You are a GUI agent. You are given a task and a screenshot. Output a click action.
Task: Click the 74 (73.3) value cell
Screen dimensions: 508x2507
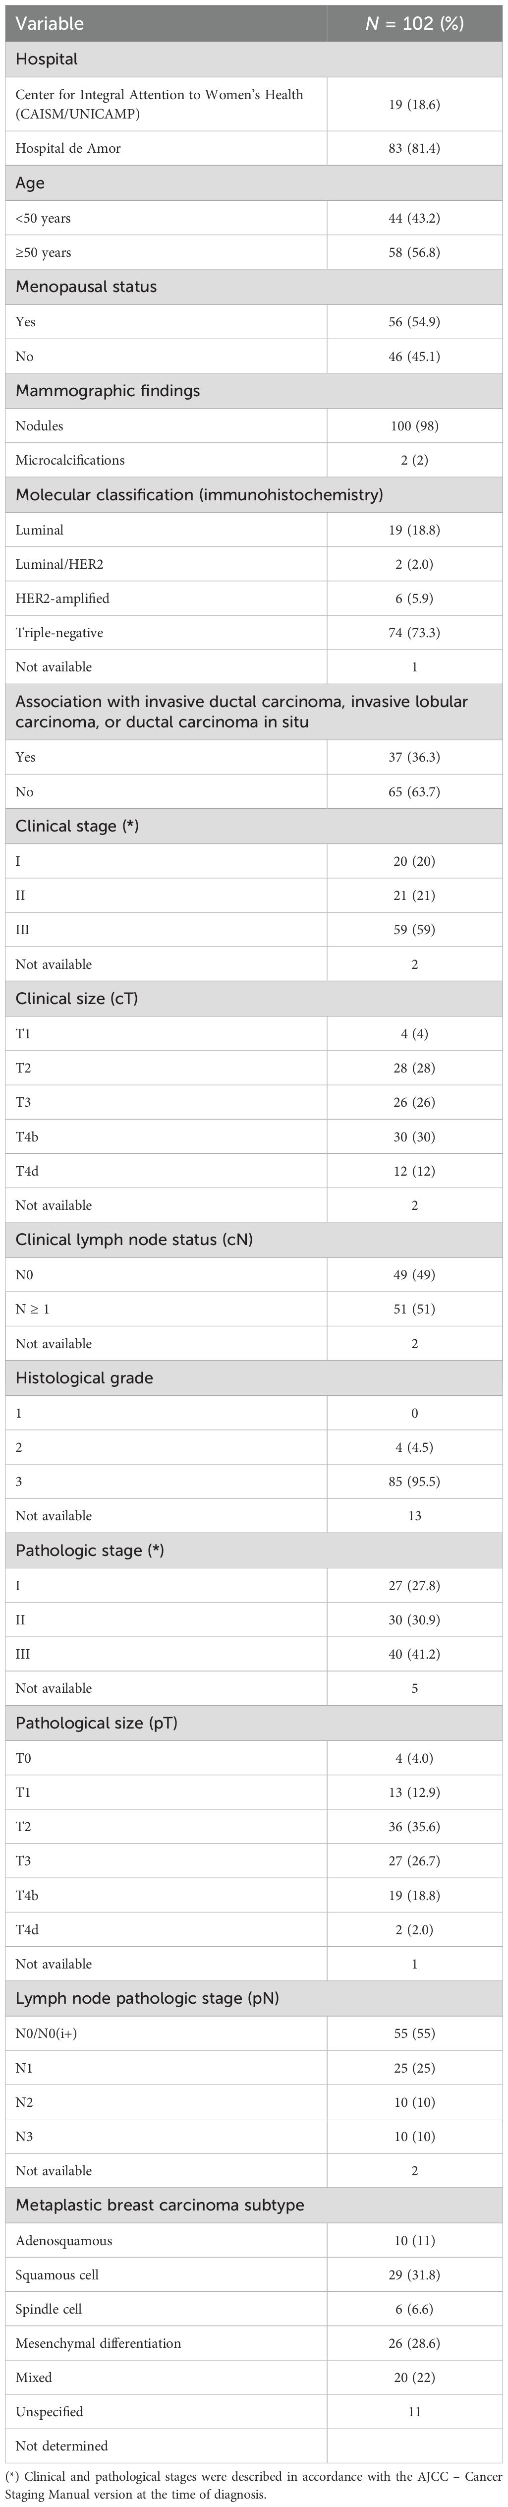point(414,633)
